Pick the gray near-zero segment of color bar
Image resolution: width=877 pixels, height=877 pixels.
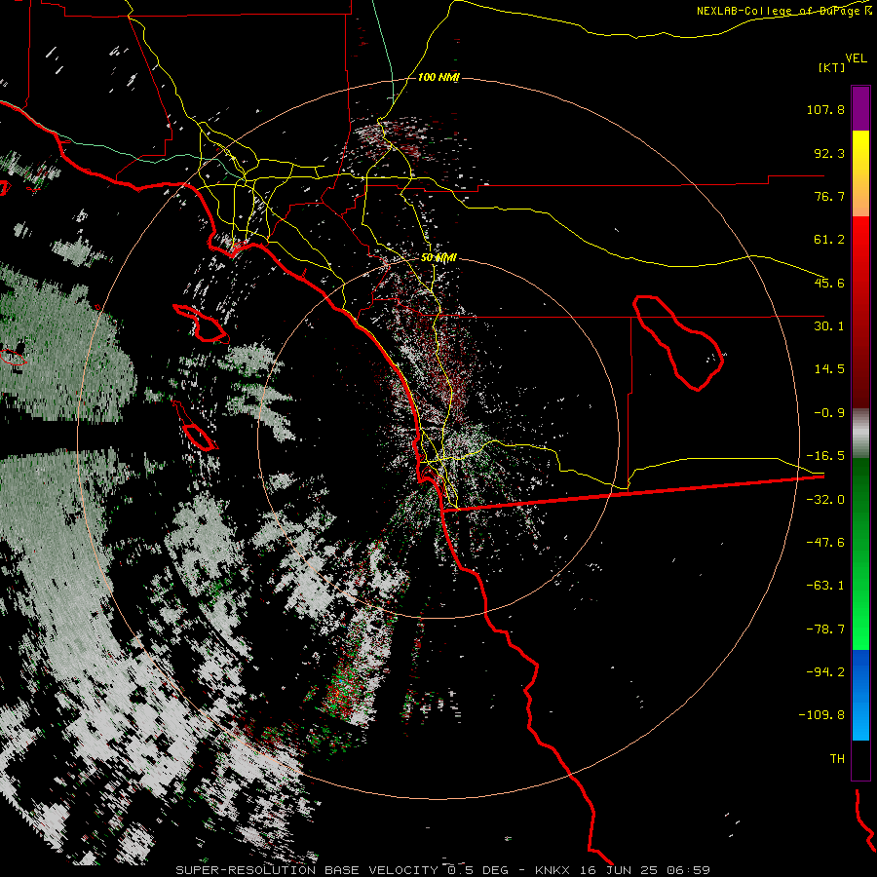[x=860, y=433]
